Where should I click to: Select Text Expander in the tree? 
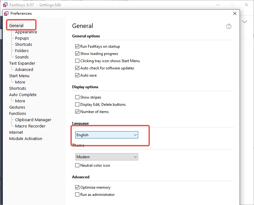(x=22, y=63)
